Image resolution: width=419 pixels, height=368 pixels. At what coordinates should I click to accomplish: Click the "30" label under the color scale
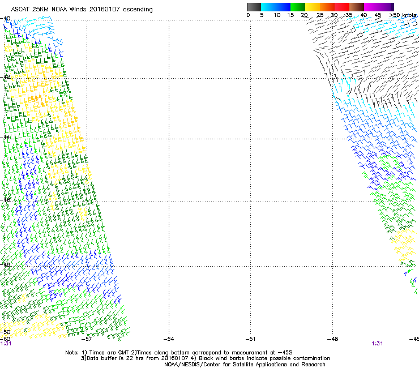(x=334, y=15)
